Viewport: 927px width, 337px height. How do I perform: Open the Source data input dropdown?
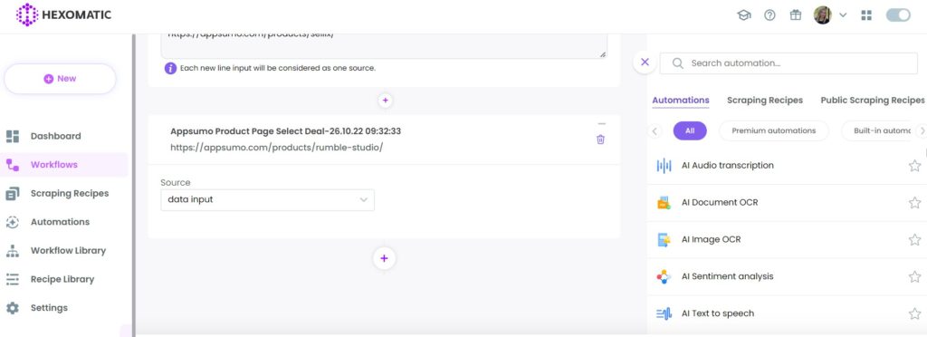click(x=267, y=200)
